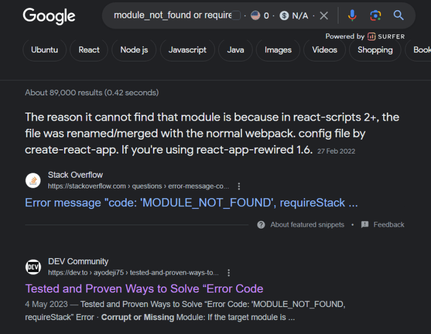Image resolution: width=431 pixels, height=334 pixels.
Task: Click the About featured snippets question icon
Action: pyautogui.click(x=261, y=225)
